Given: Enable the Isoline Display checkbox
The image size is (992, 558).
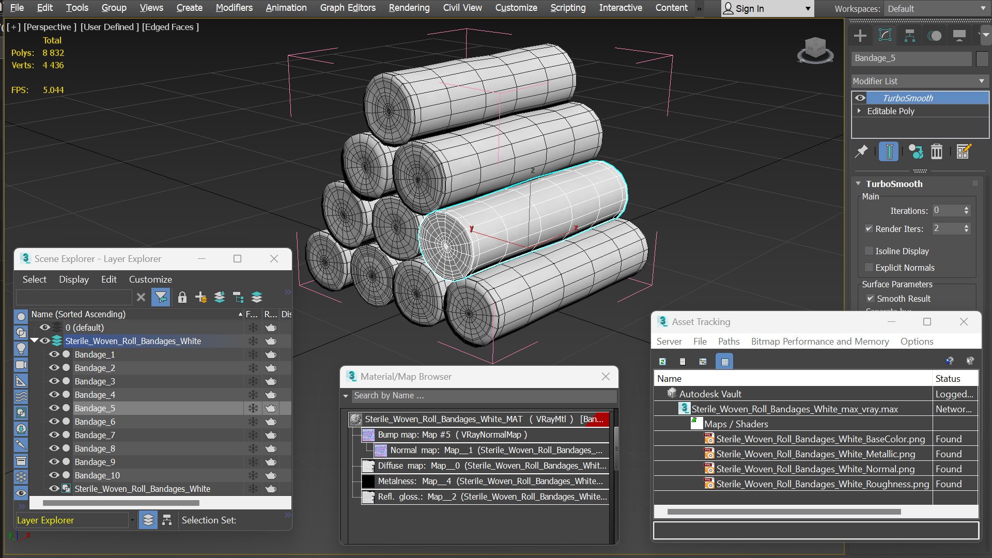Looking at the screenshot, I should coord(869,251).
